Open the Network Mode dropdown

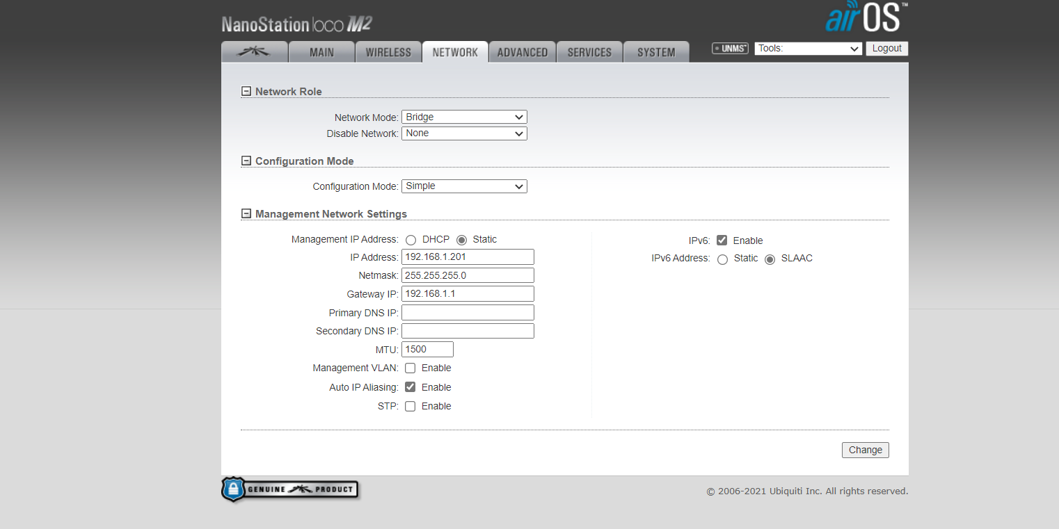(464, 117)
